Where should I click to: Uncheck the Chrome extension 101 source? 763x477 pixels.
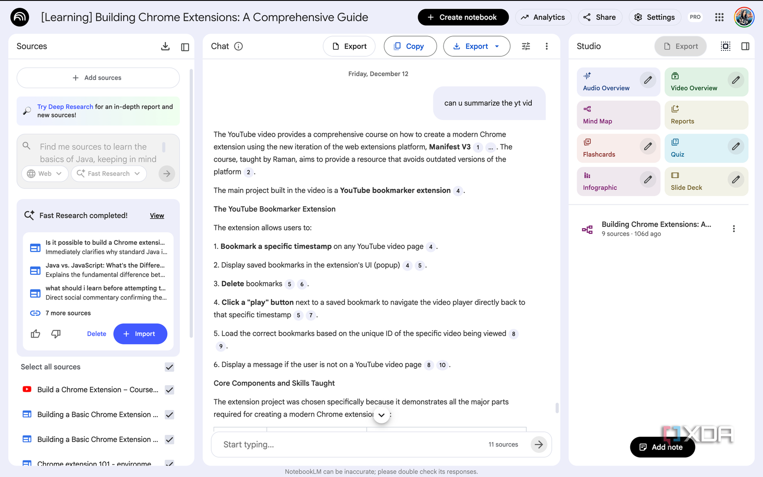point(170,463)
